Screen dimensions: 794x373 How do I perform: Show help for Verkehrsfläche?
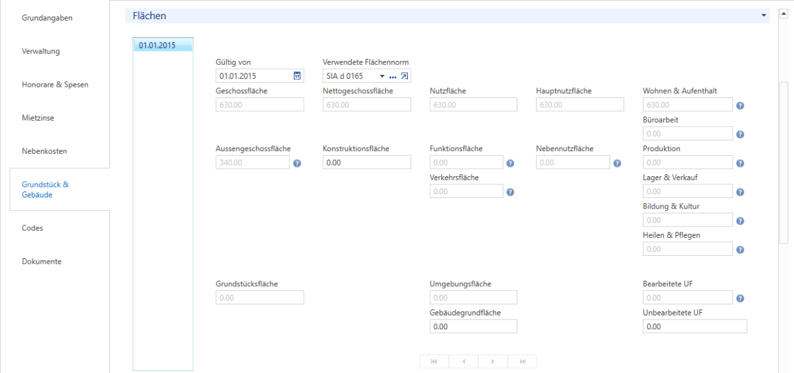[x=511, y=192]
